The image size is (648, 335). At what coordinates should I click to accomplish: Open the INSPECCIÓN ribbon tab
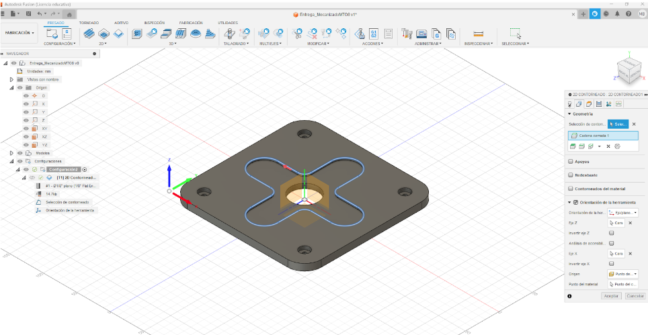154,22
